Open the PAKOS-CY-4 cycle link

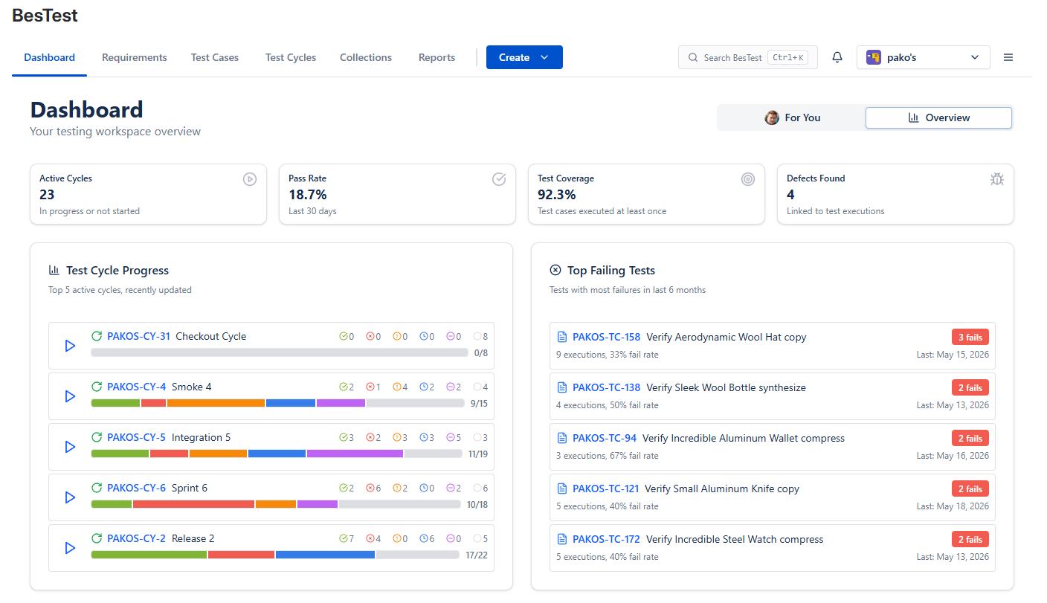136,387
